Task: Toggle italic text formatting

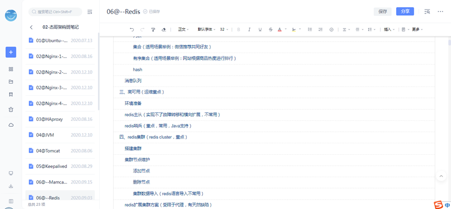Action: coord(249,30)
